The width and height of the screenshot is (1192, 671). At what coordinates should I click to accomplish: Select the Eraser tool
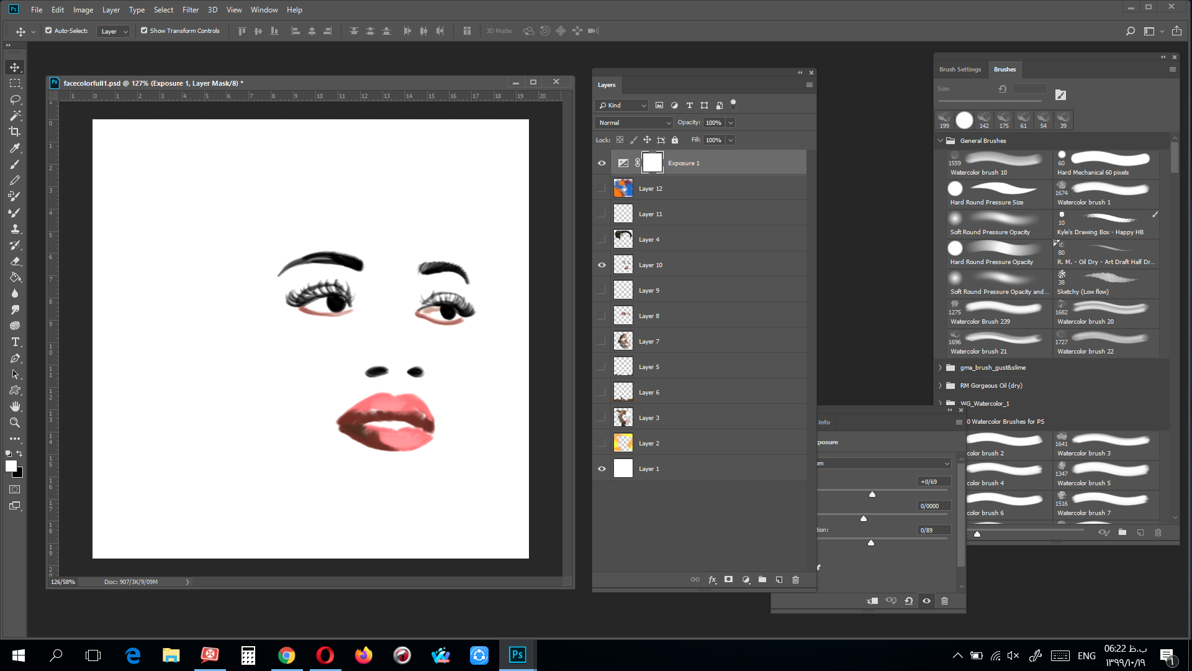(x=15, y=261)
